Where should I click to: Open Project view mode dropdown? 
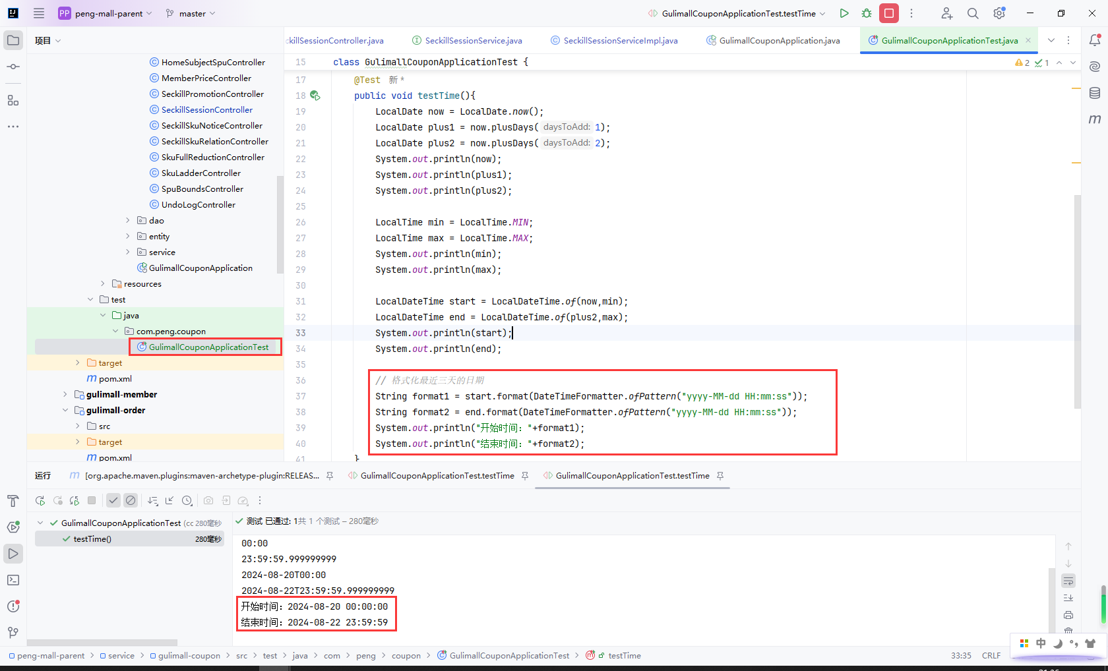click(x=47, y=40)
